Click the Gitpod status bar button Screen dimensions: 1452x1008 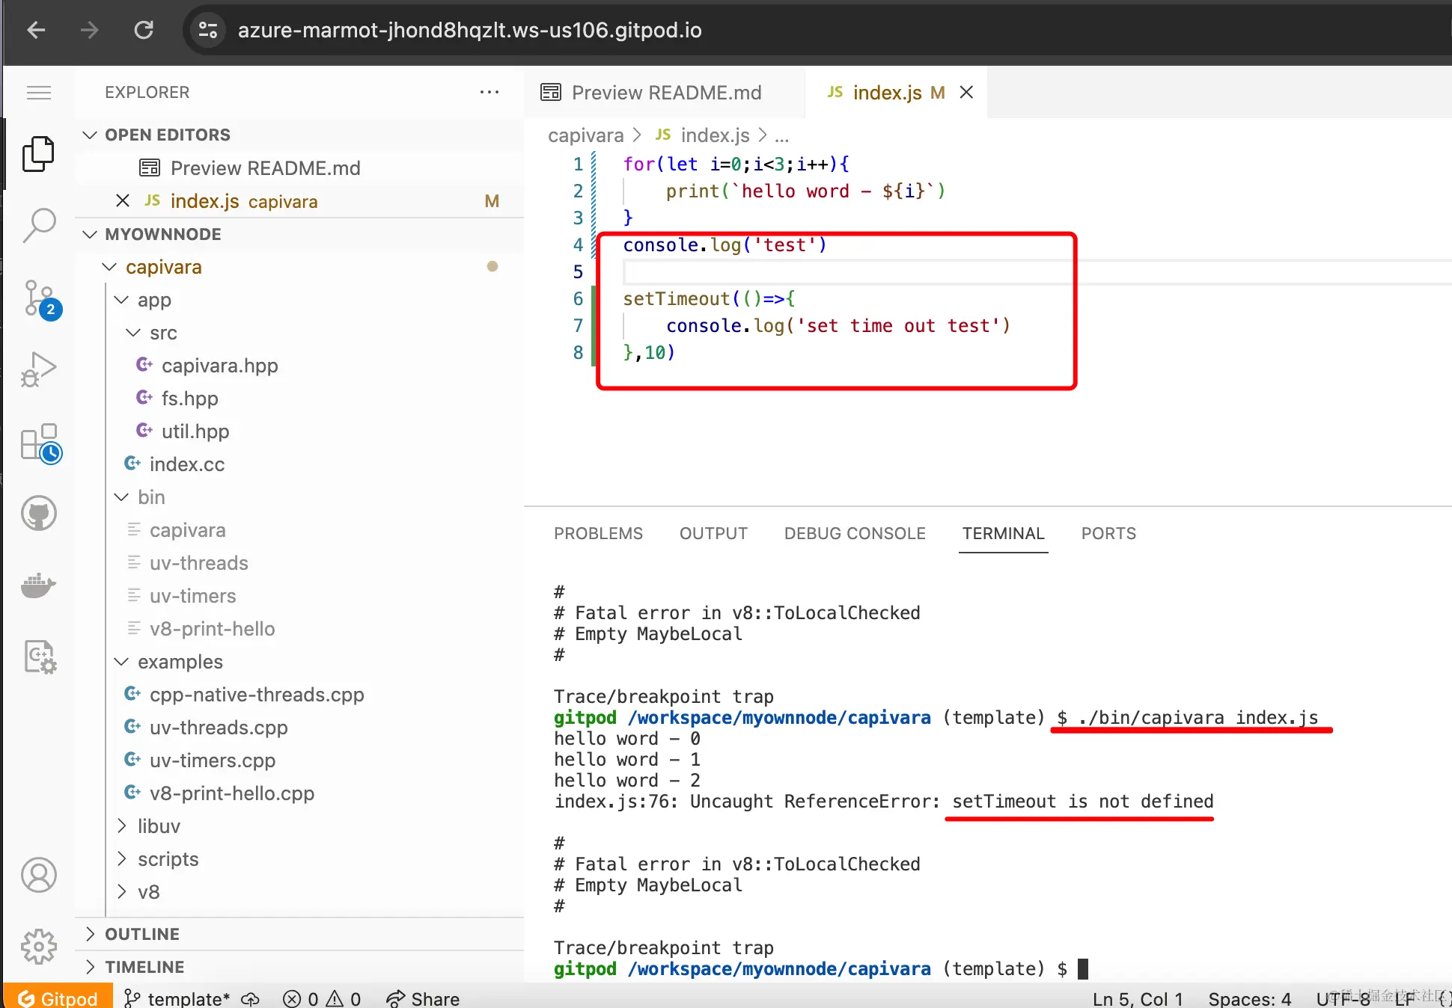[x=58, y=998]
